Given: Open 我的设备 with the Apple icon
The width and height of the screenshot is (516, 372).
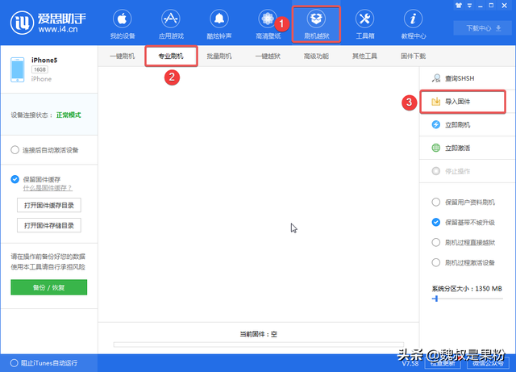Looking at the screenshot, I should tap(123, 19).
